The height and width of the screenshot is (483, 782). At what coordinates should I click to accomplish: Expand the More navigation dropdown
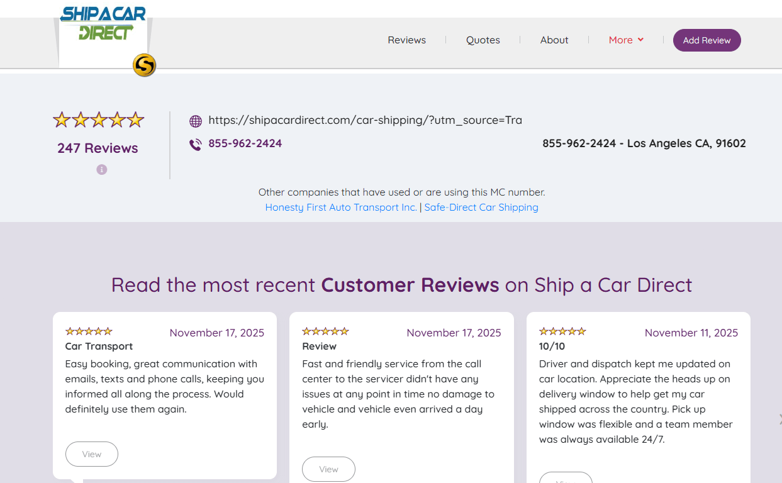[626, 40]
